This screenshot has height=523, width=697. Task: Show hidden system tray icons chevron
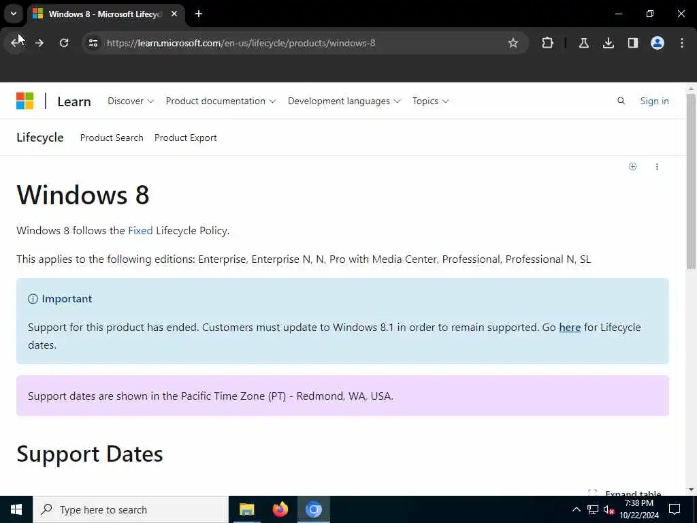576,509
